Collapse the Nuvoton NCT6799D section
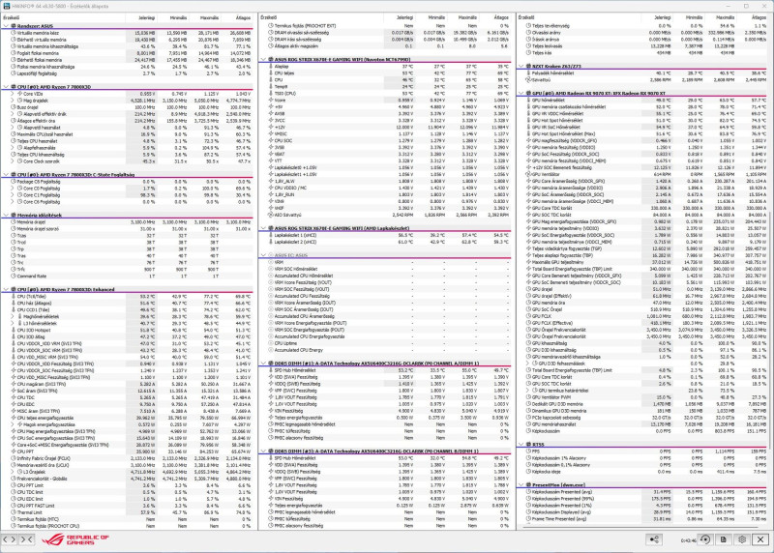Viewport: 774px width, 553px height. (263, 59)
